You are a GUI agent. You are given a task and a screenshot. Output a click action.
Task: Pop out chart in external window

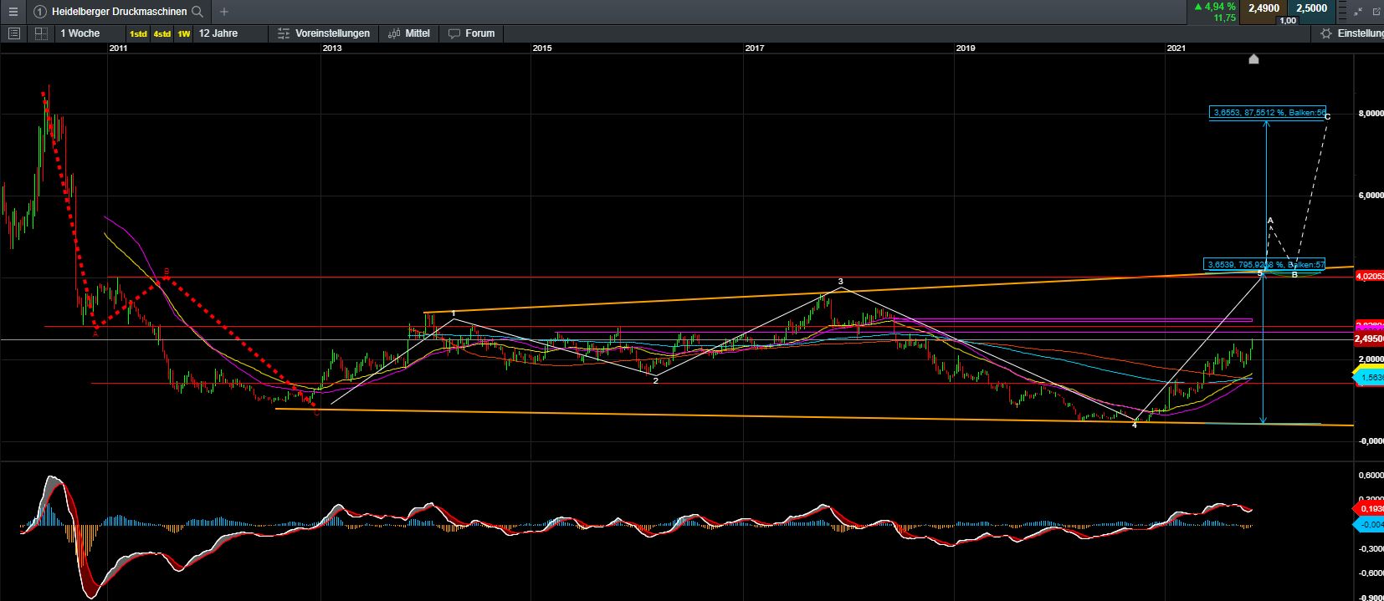tap(1376, 11)
